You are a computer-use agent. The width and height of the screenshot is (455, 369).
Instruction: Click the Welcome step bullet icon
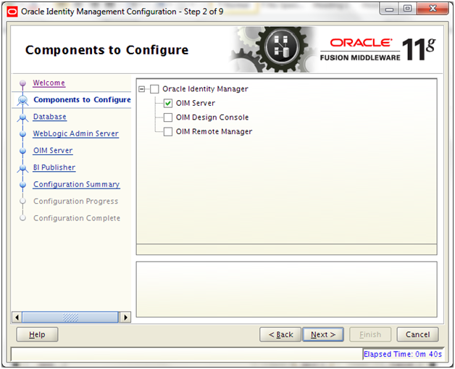tap(23, 83)
